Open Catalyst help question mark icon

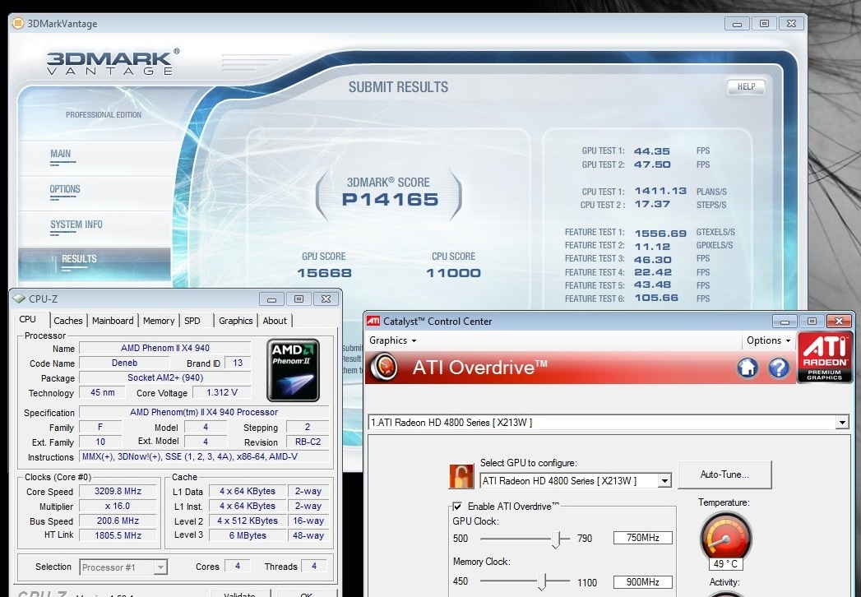pyautogui.click(x=779, y=368)
